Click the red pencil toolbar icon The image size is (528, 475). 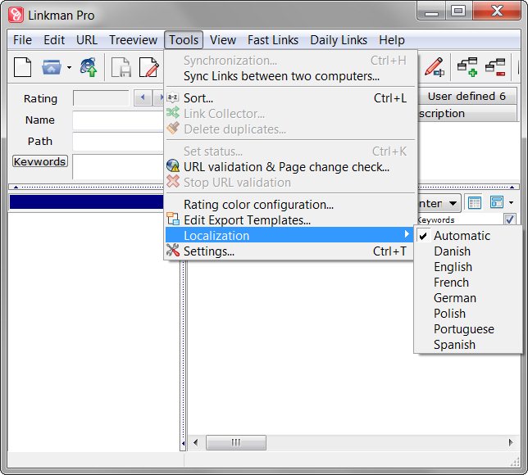[434, 66]
